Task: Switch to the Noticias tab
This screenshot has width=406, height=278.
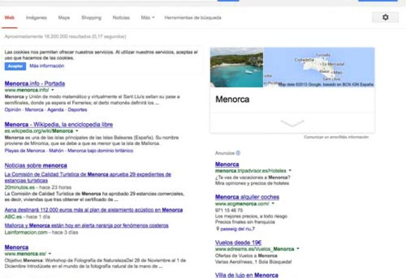Action: 121,18
